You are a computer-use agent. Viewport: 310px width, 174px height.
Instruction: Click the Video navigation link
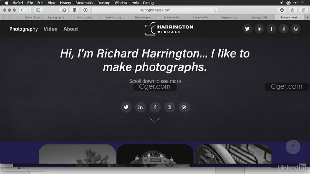coord(50,29)
